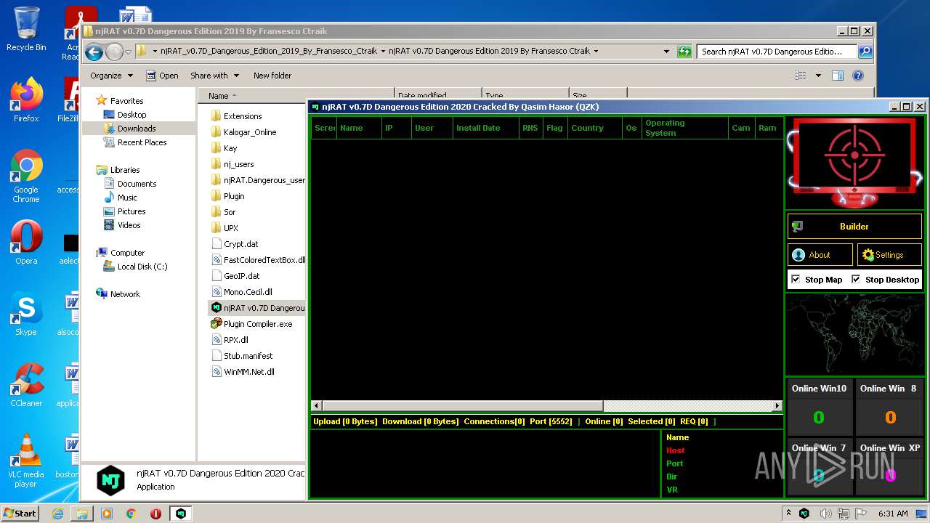Viewport: 930px width, 523px height.
Task: Click Open in the Explorer toolbar
Action: (162, 76)
